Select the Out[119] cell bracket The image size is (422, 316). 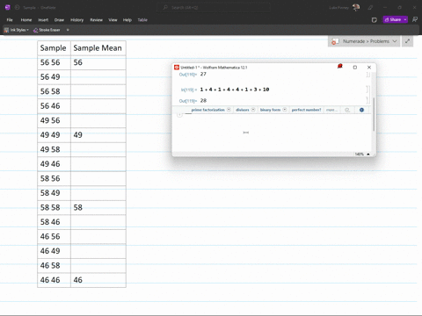click(x=367, y=100)
